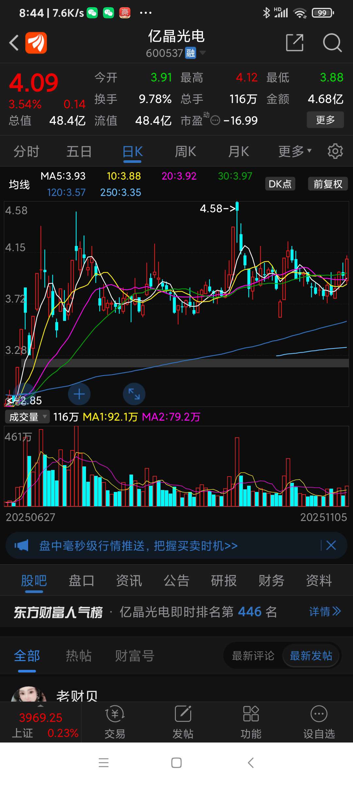Open the 资料 section tab
353x785 pixels.
(x=319, y=581)
